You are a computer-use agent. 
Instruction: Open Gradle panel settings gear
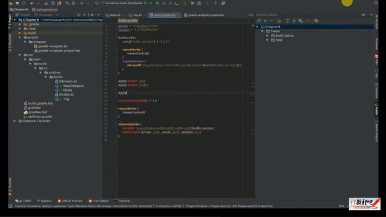click(363, 15)
